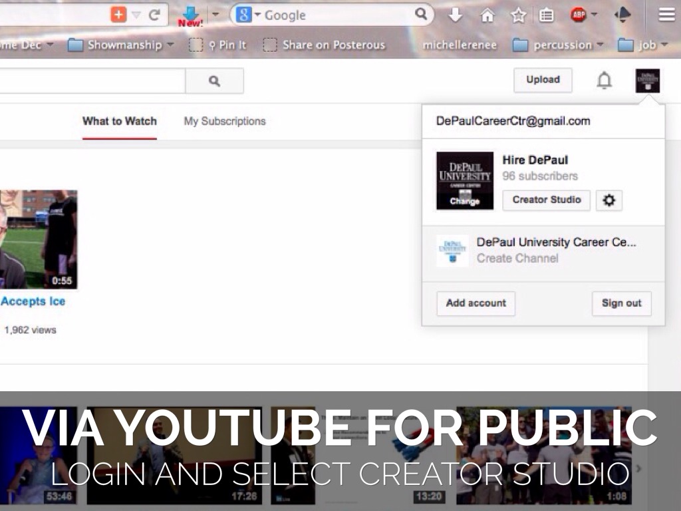Click the YouTube search magnifier button
This screenshot has width=681, height=511.
pos(214,81)
